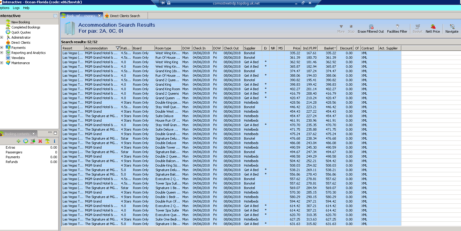Switch to the Direct Clients Search tab
This screenshot has height=231, width=461.
click(125, 16)
